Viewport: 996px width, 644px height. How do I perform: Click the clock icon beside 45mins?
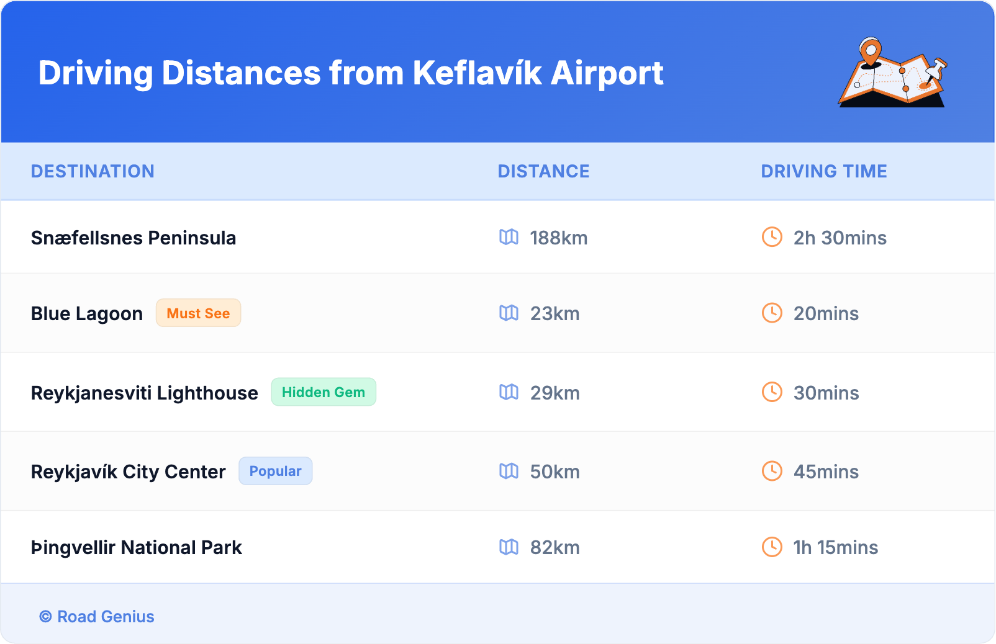772,471
